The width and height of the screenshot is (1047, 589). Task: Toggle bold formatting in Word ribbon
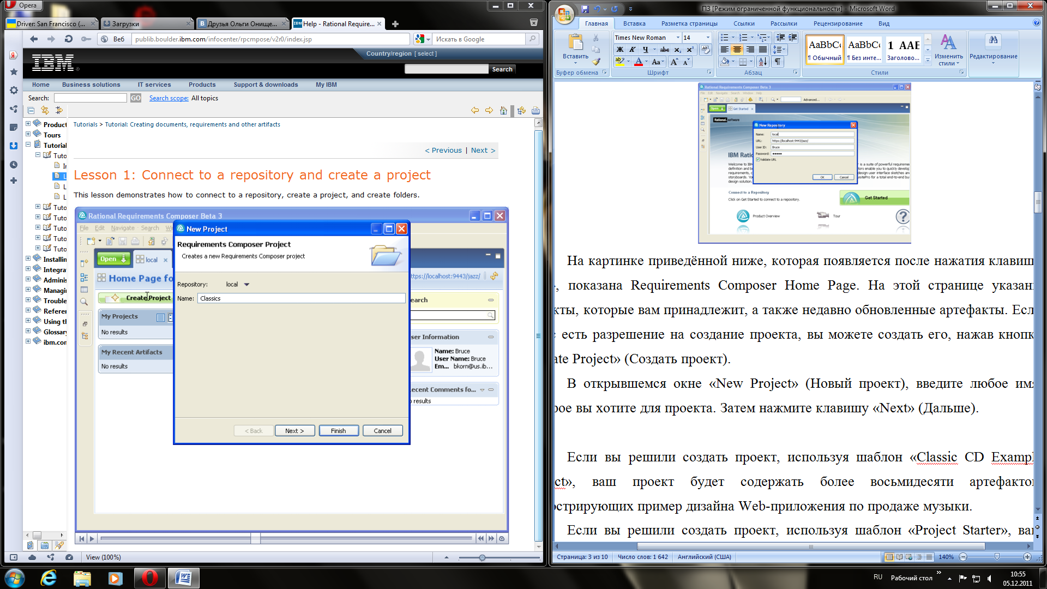click(619, 50)
